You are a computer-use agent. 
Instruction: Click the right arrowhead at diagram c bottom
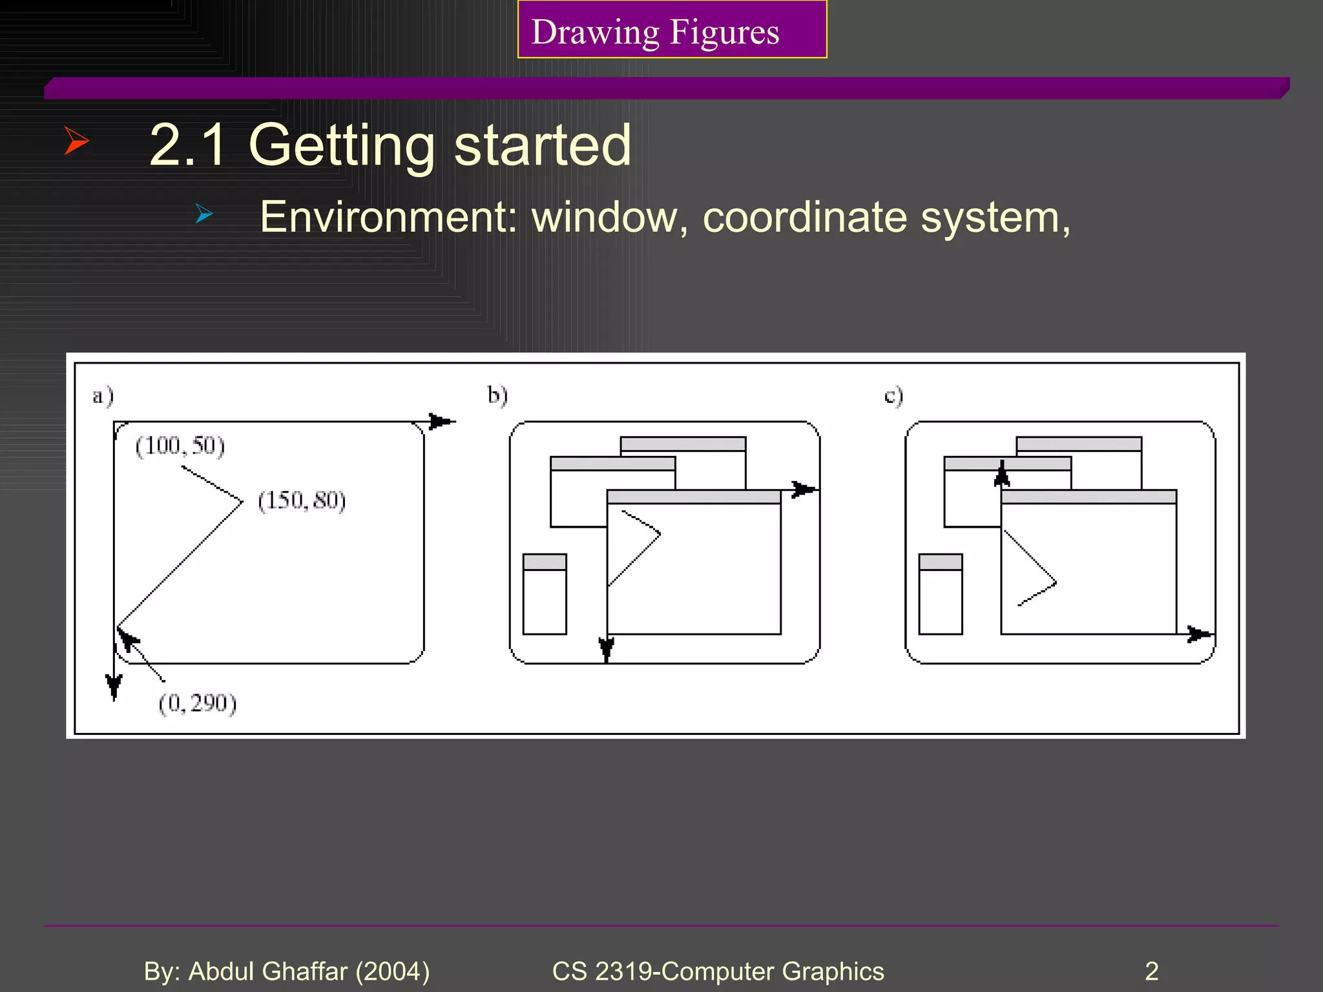click(1198, 634)
